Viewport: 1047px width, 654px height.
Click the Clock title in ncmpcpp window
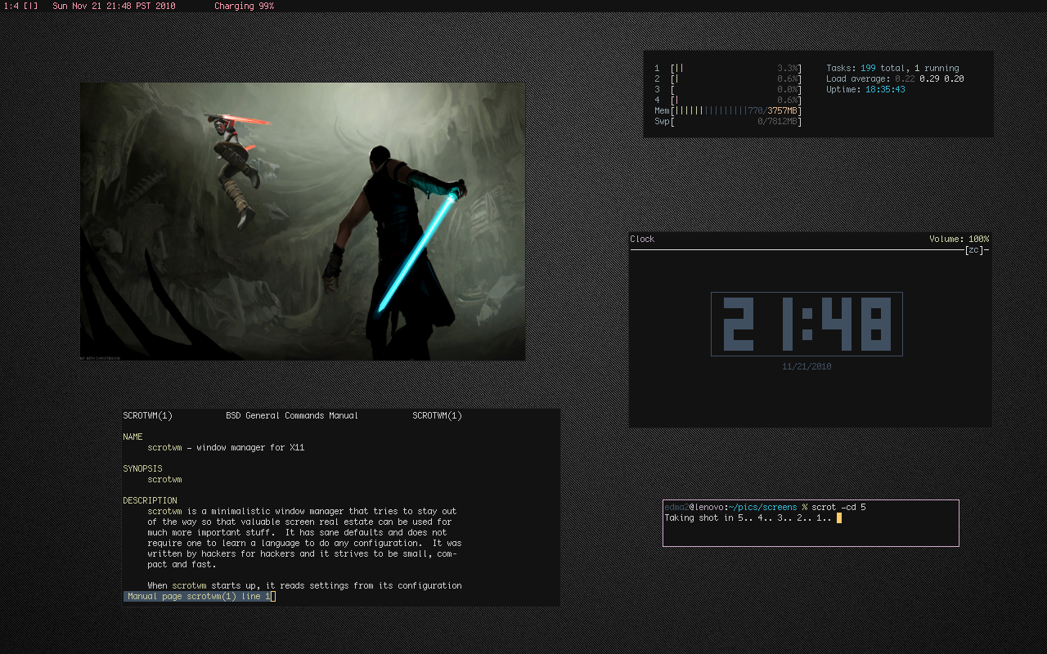pos(642,240)
